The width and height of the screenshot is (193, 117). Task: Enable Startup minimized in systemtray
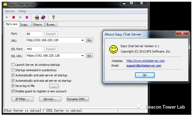tap(13, 70)
